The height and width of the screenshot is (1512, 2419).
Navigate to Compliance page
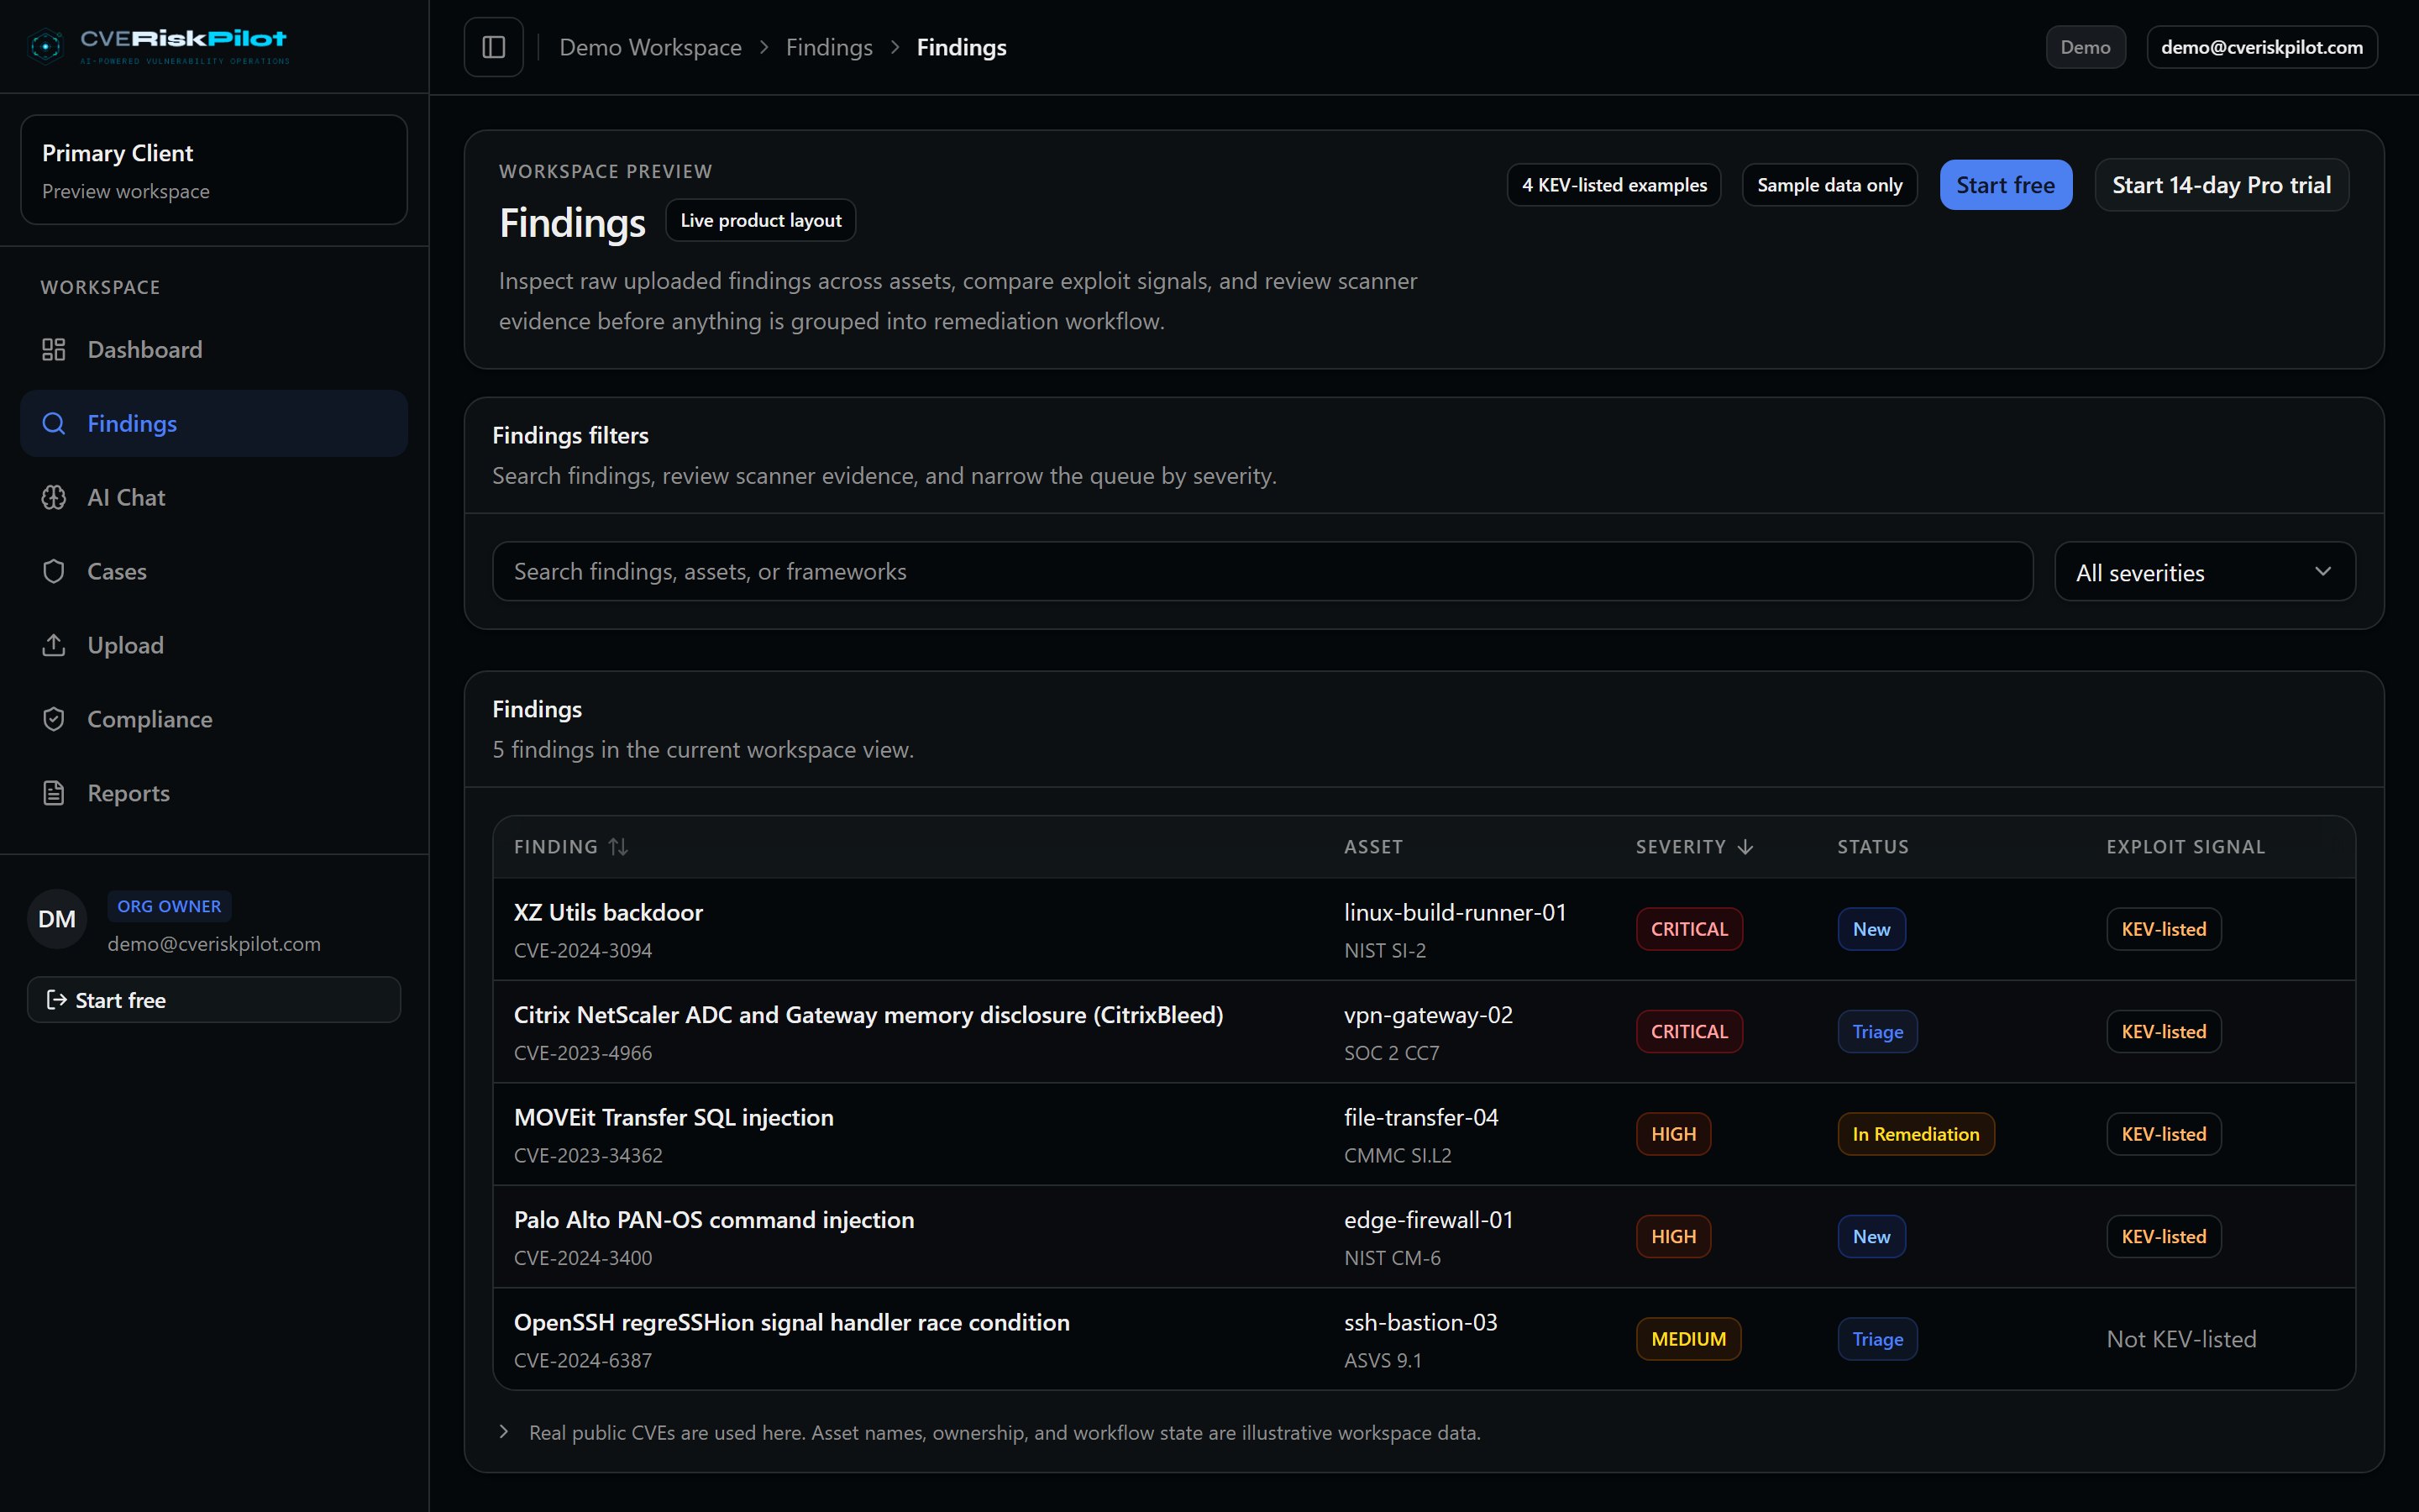click(214, 719)
